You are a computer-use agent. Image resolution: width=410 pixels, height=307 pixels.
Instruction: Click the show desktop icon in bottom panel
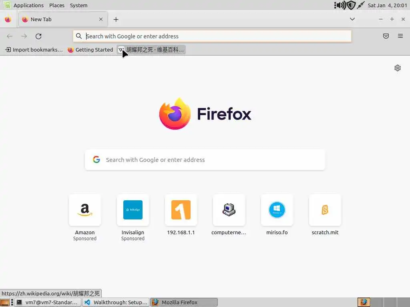[x=5, y=302]
